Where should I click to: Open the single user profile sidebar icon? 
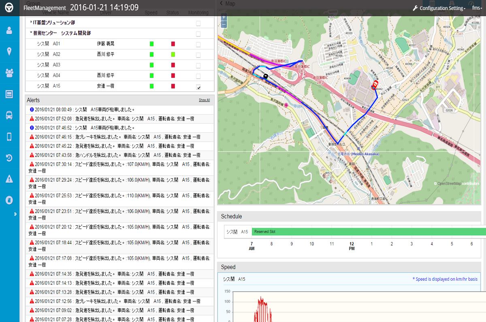9,30
